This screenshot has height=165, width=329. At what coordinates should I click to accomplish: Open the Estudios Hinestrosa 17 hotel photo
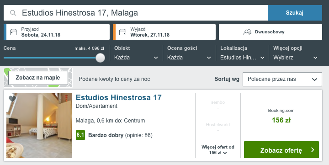click(x=39, y=126)
